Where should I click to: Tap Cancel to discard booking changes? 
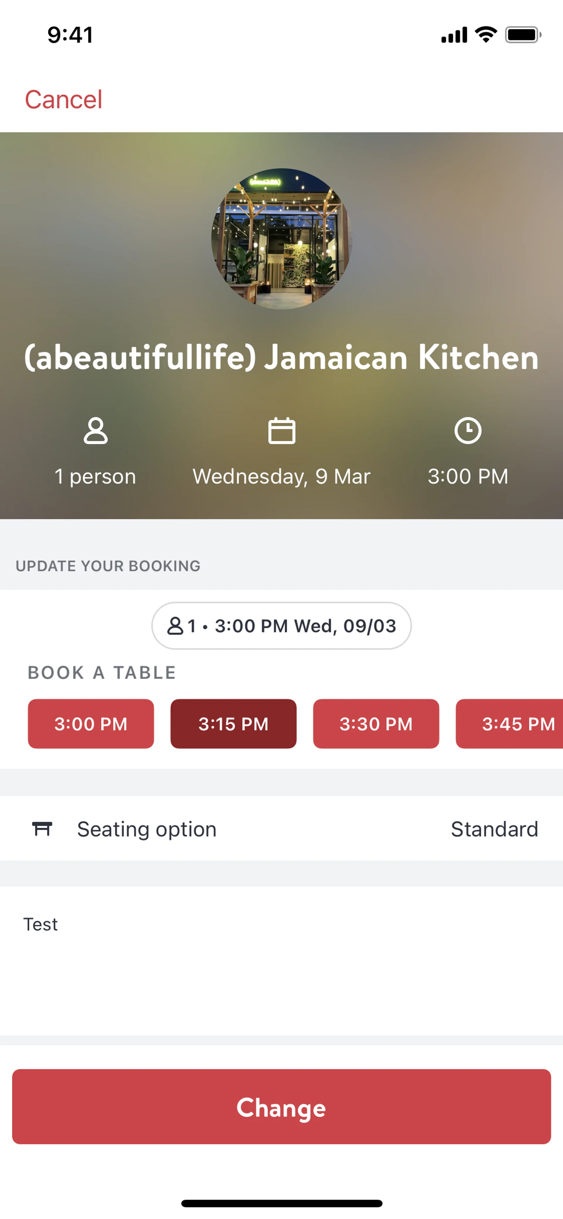tap(63, 99)
